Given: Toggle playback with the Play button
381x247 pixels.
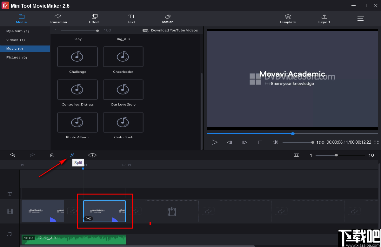Looking at the screenshot, I should click(x=214, y=142).
